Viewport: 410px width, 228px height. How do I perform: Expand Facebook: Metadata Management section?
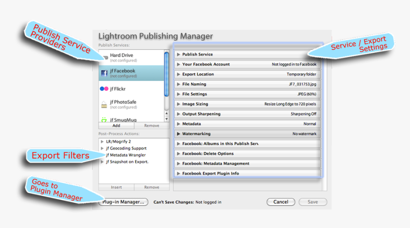[178, 163]
